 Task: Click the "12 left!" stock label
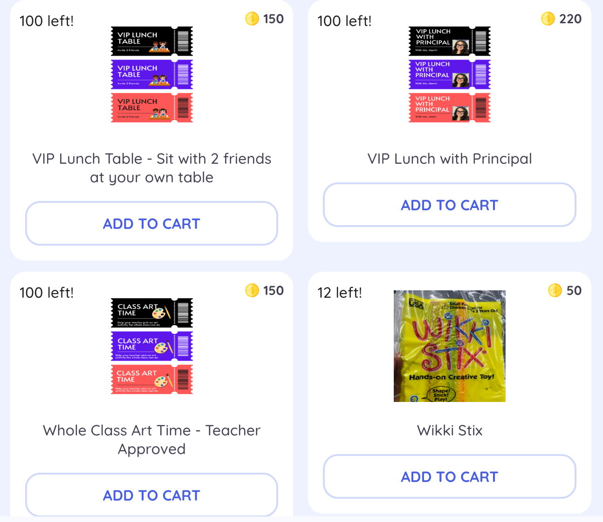coord(340,293)
